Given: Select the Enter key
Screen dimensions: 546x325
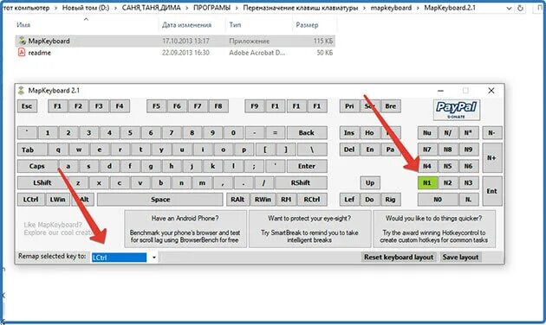Looking at the screenshot, I should click(307, 166).
